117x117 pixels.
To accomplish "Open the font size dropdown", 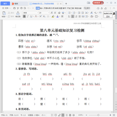I will click(x=49, y=13).
